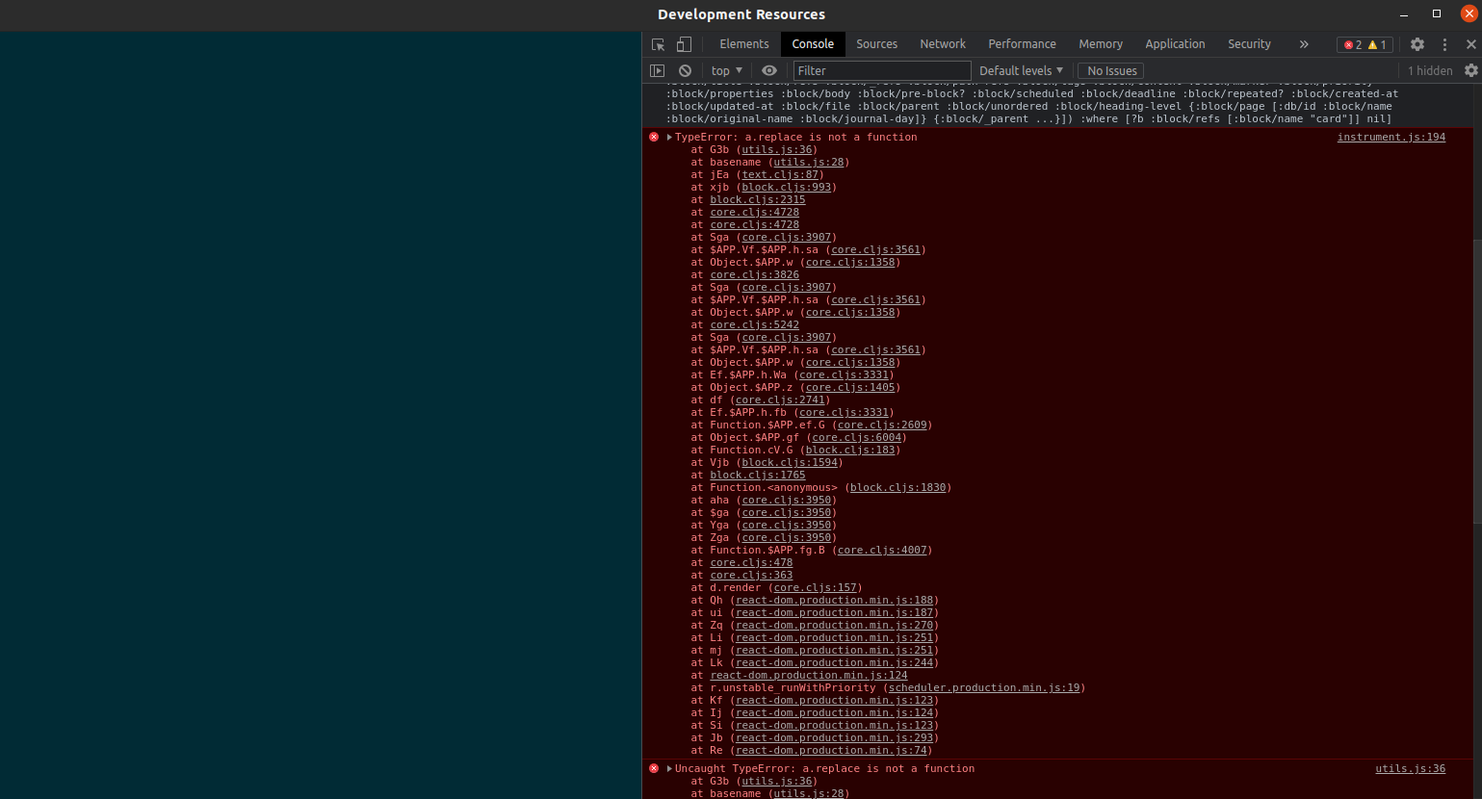Close the Development Resources window
This screenshot has width=1482, height=799.
pyautogui.click(x=1468, y=14)
